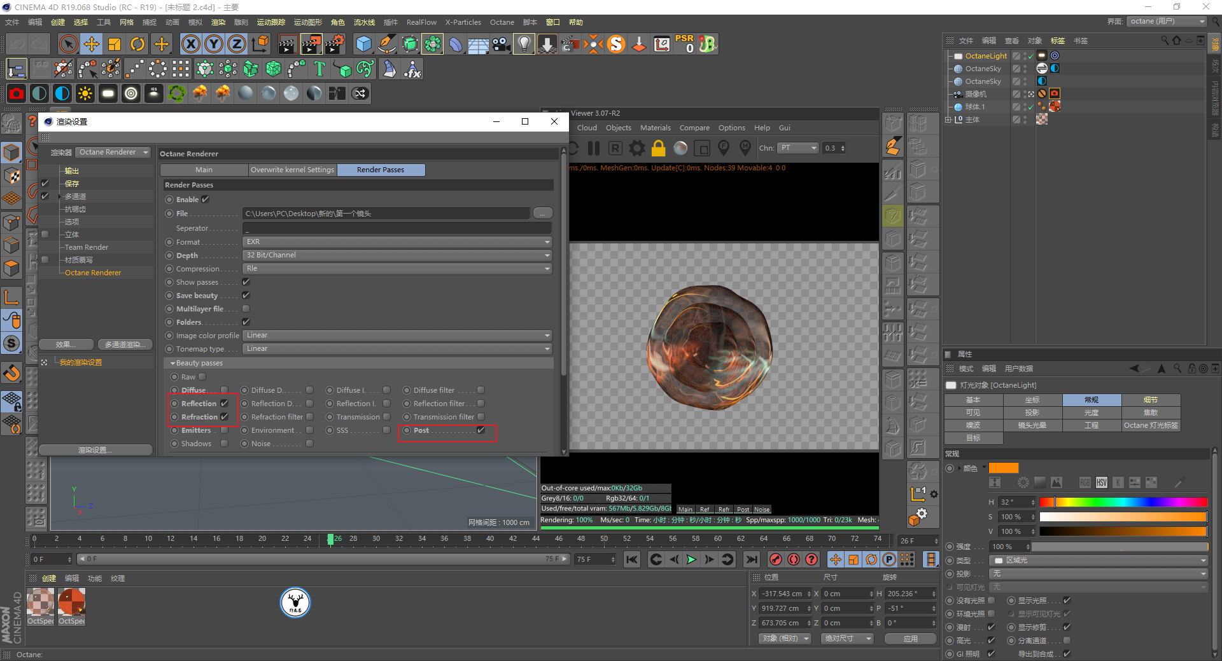Activate the Live Selection tool
The width and height of the screenshot is (1222, 661).
pos(68,44)
